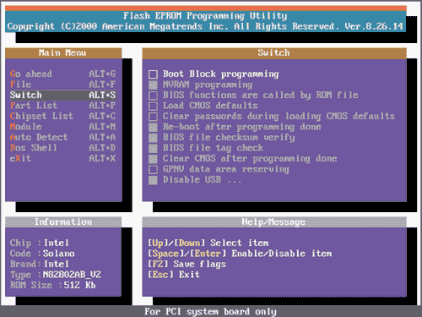Viewport: 422px width, 317px height.
Task: Run Auto Detect from Main Menu
Action: tap(63, 137)
